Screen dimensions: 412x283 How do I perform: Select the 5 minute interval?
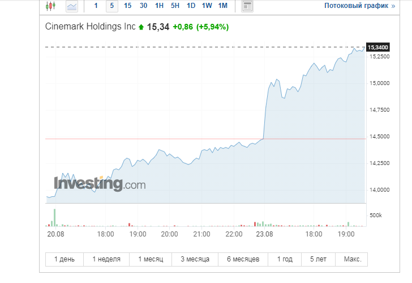[x=112, y=6]
